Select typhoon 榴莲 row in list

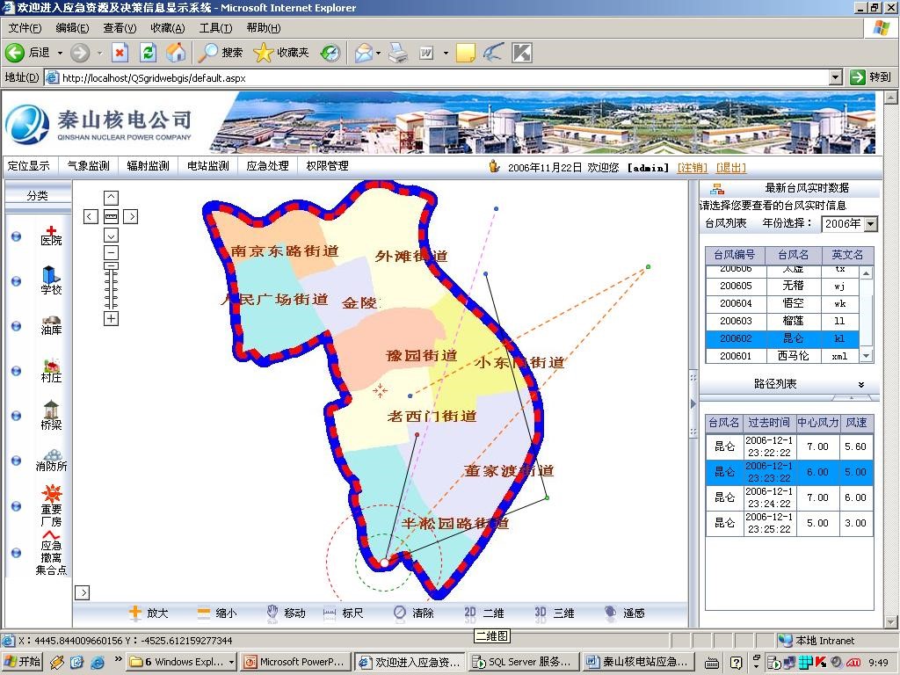click(792, 321)
